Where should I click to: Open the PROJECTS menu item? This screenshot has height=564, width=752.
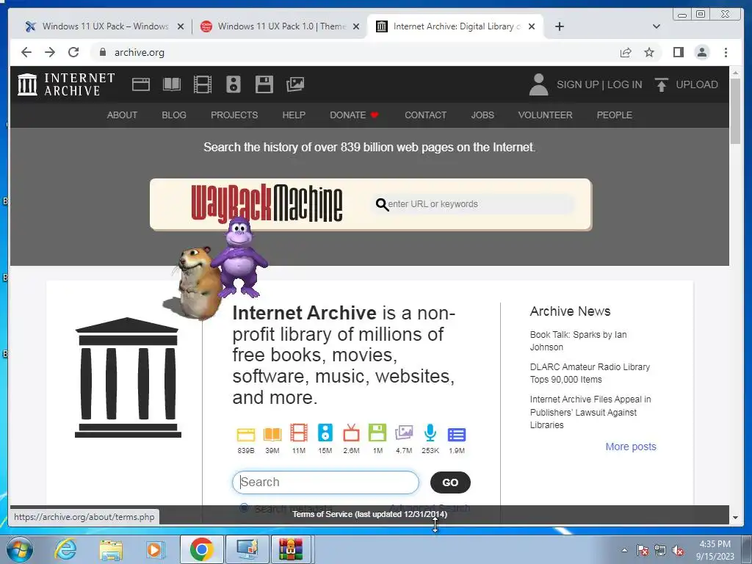(x=234, y=115)
